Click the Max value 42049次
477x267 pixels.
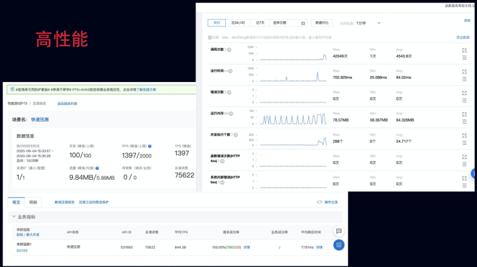340,56
